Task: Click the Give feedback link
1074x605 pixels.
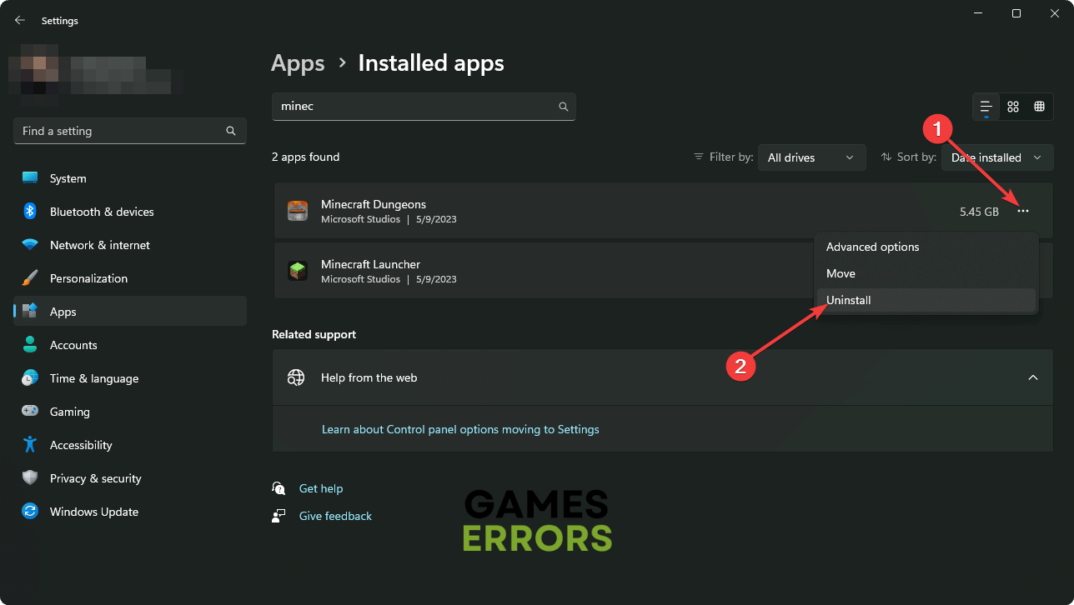Action: tap(335, 516)
